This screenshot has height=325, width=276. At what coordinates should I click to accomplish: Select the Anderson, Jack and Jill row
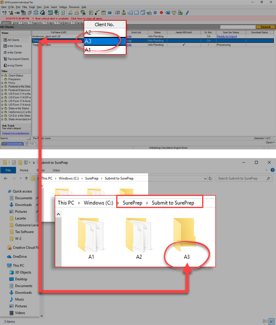pos(153,36)
